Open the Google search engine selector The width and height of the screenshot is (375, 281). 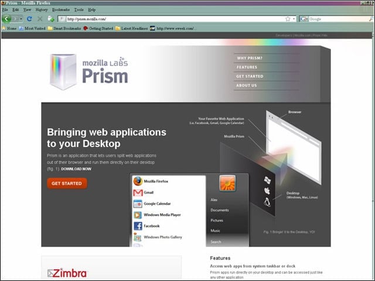tap(304, 19)
